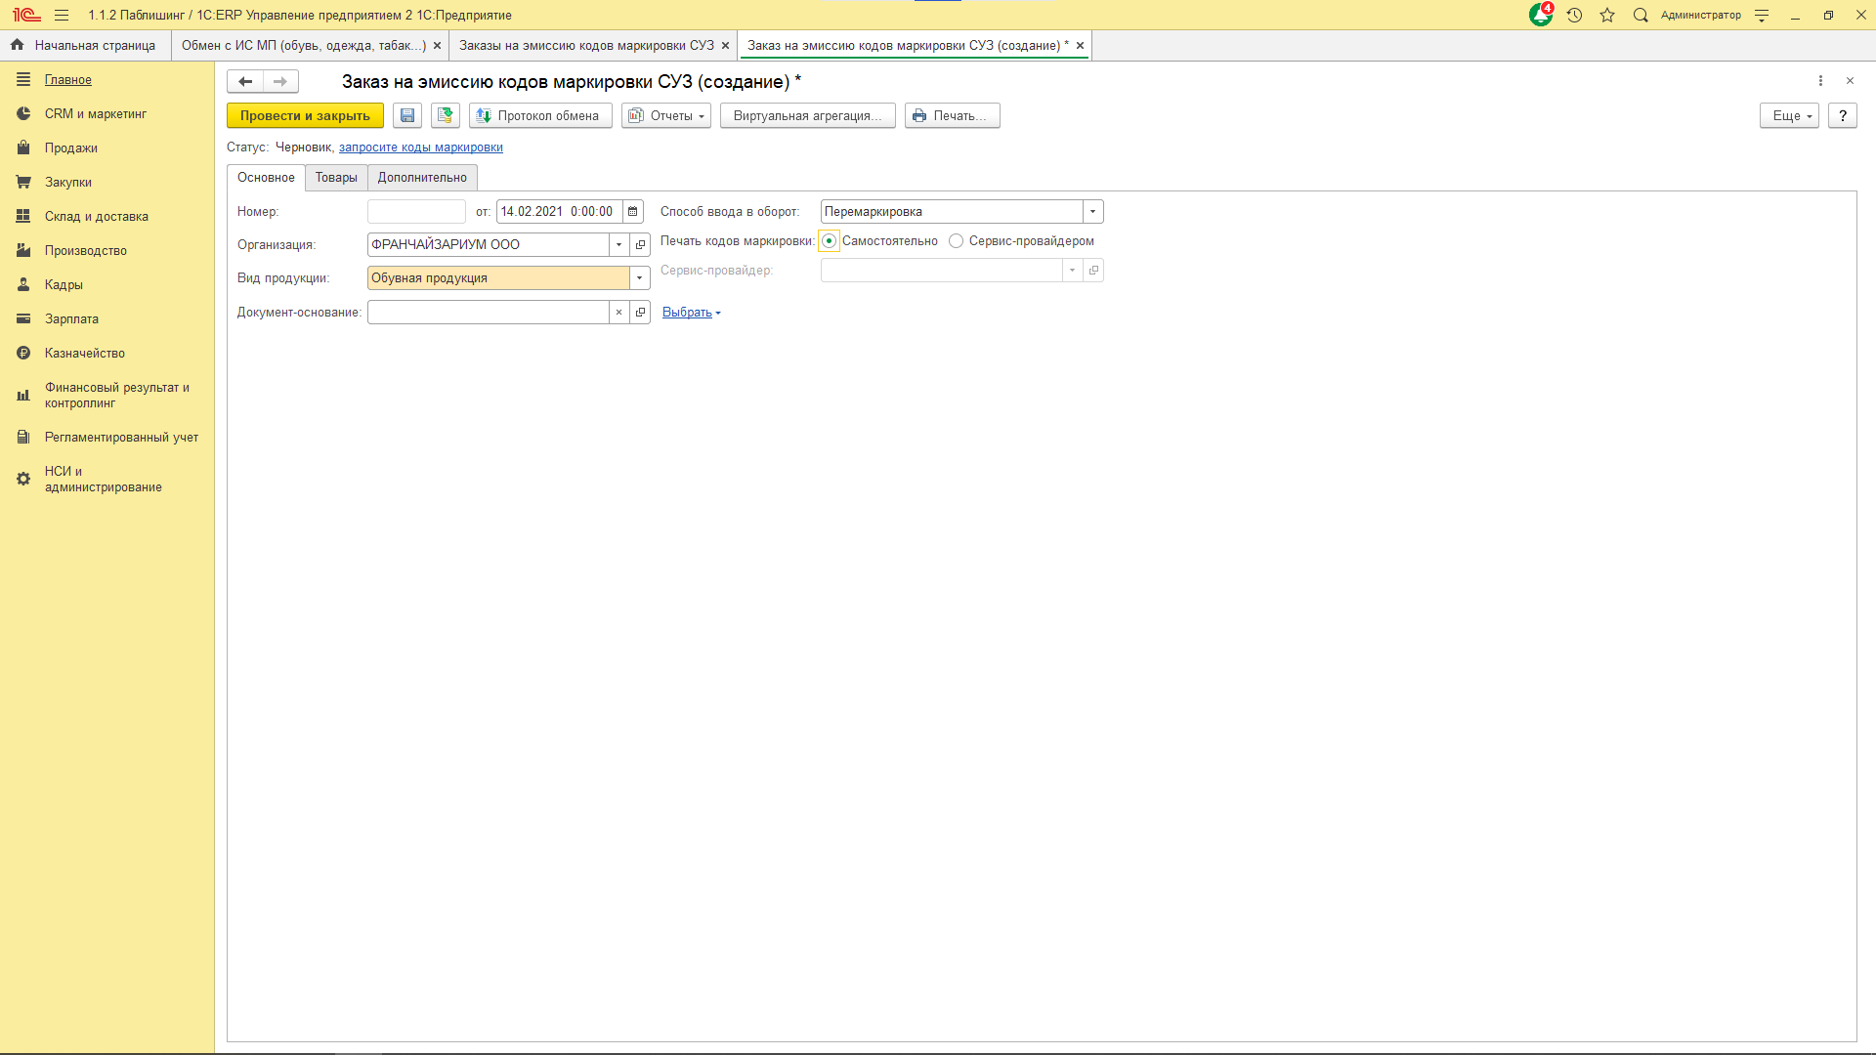Image resolution: width=1876 pixels, height=1055 pixels.
Task: Switch to the Товары tab
Action: [x=336, y=177]
